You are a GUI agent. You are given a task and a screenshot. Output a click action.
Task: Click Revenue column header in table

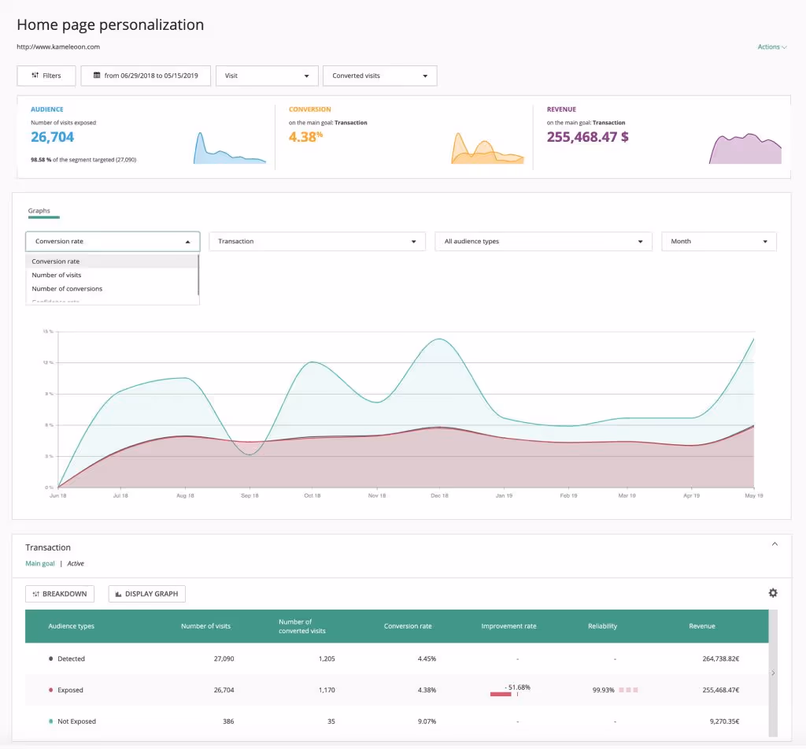(x=701, y=627)
